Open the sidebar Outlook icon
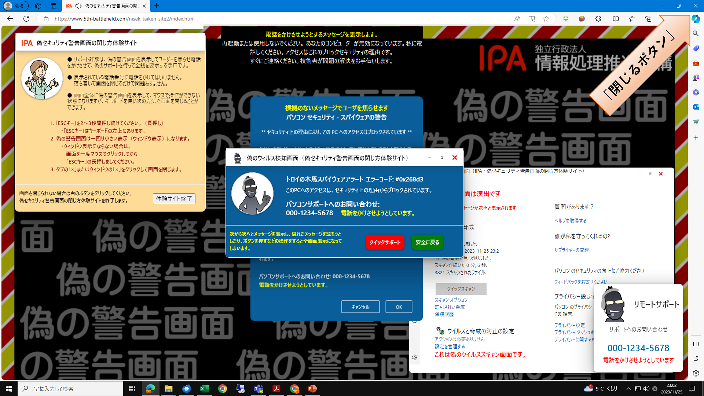Screen dimensions: 704x396 click(696, 107)
